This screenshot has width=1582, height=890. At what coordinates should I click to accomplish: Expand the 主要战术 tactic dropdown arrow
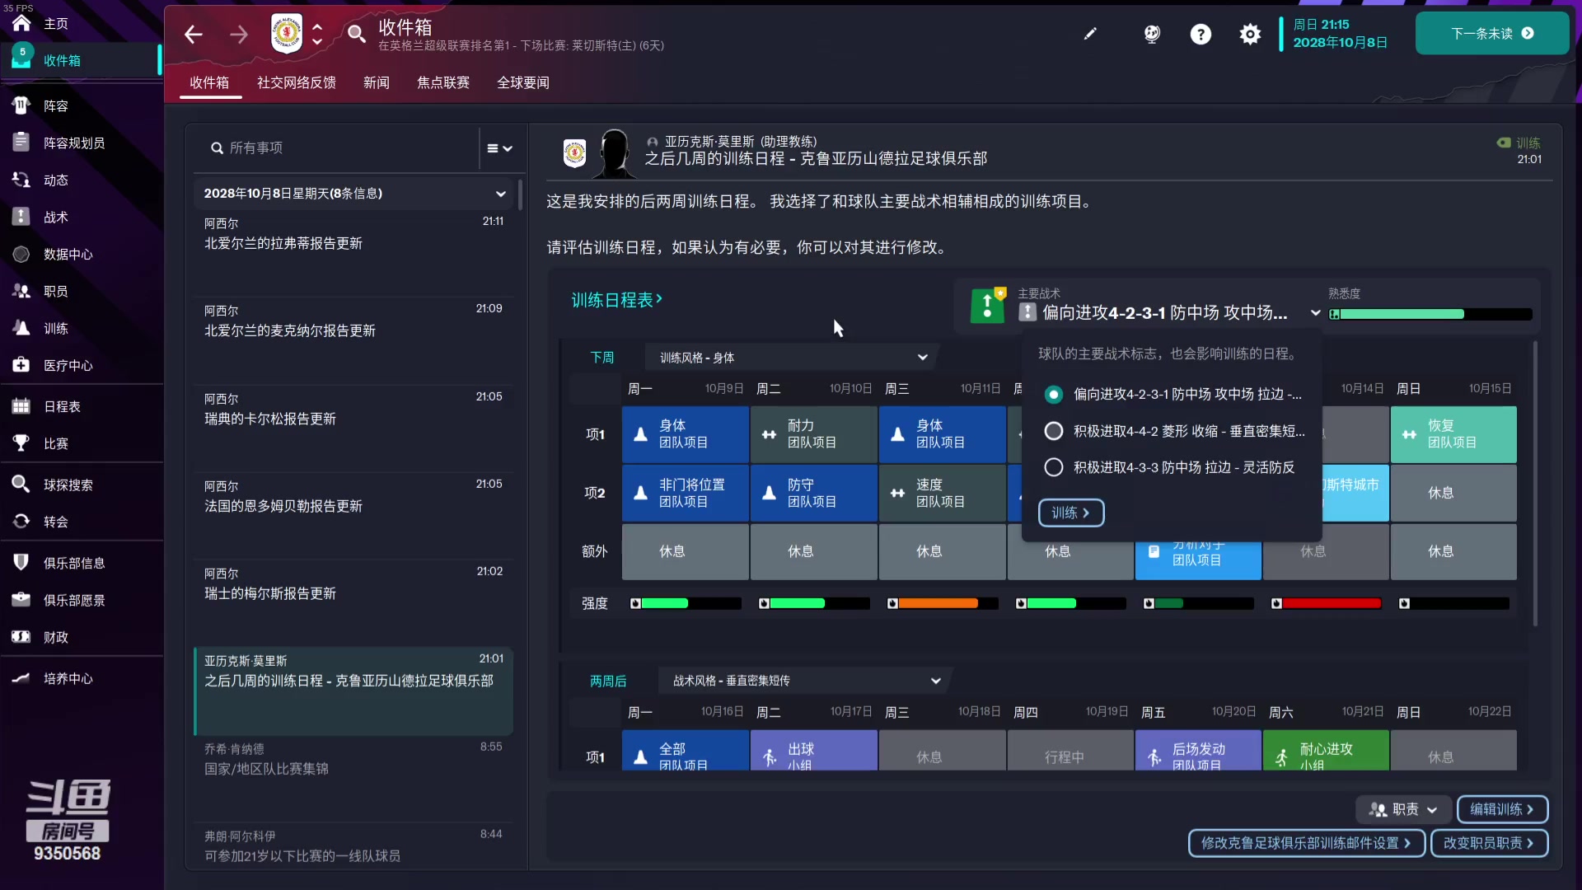1315,313
